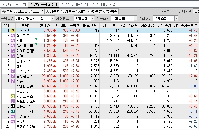Screen dimensions: 199x130
Task: Select the 시간외등락률순위 tab
Action: 44,5
